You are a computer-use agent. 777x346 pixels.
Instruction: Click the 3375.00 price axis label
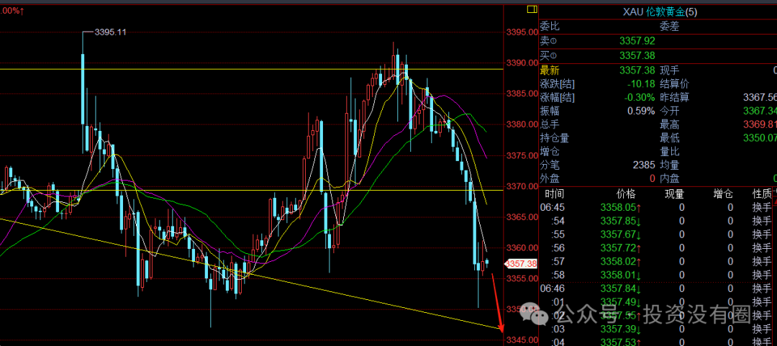point(522,155)
